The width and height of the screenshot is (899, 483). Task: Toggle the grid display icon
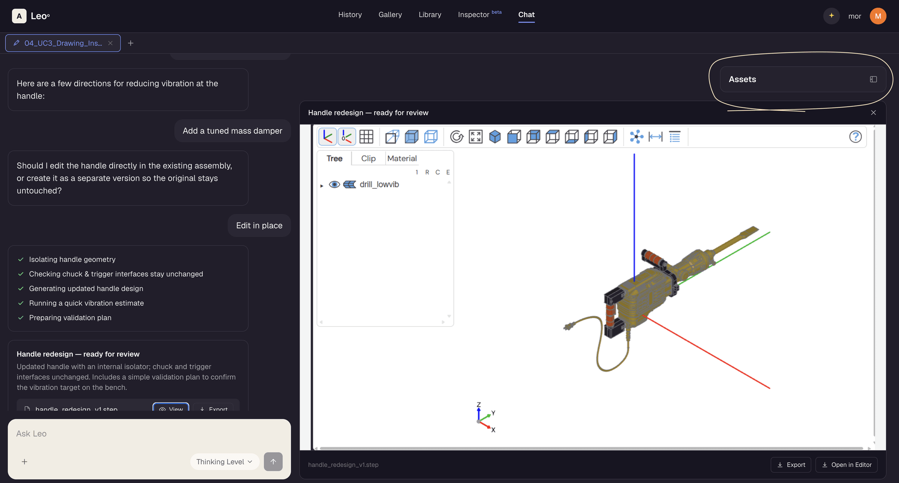(366, 137)
